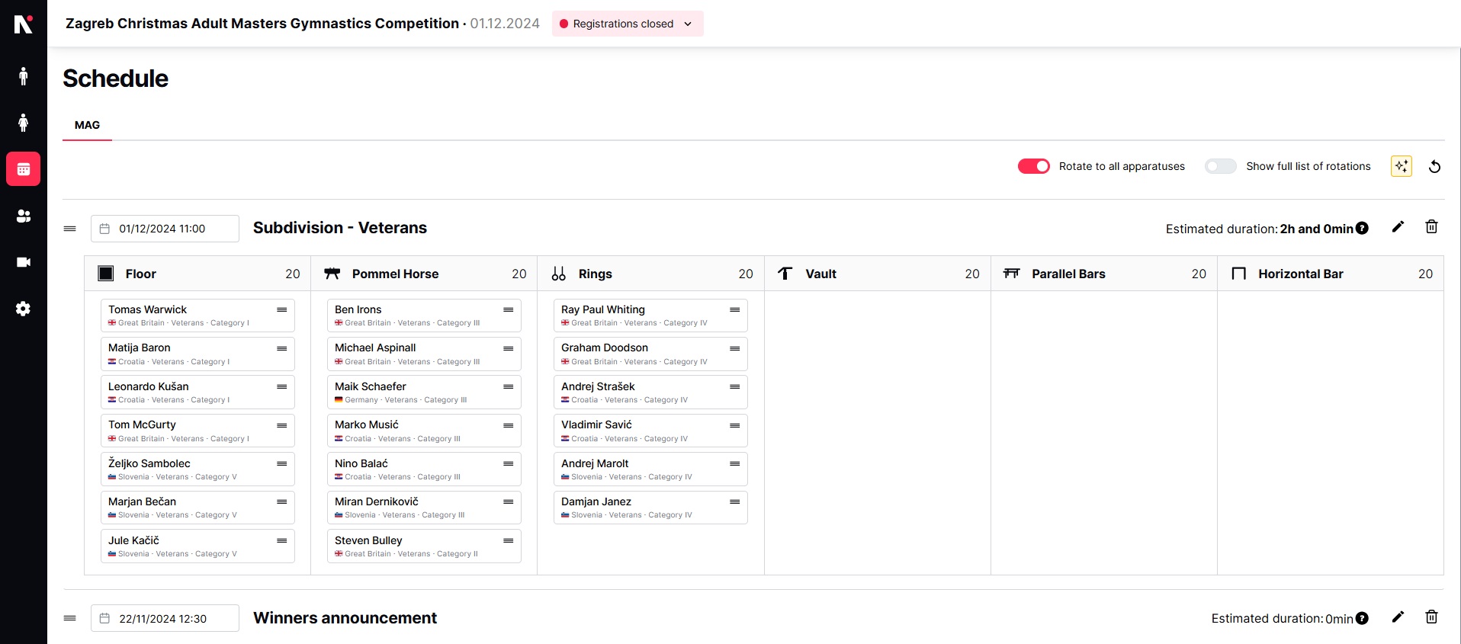Enable Show full list of rotations
Image resolution: width=1461 pixels, height=644 pixels.
(x=1220, y=166)
